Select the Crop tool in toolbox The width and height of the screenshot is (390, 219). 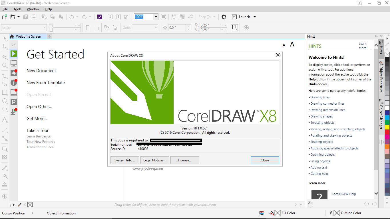coord(5,57)
